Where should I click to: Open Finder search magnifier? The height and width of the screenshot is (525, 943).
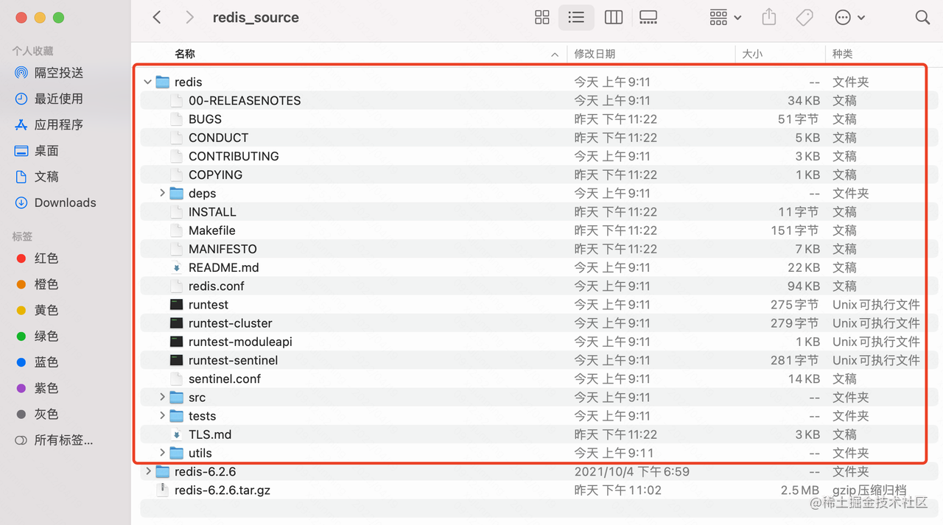click(x=922, y=18)
